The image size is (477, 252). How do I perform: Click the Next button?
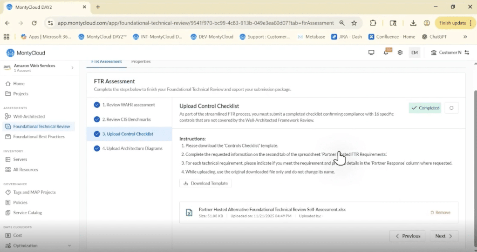tap(443, 236)
